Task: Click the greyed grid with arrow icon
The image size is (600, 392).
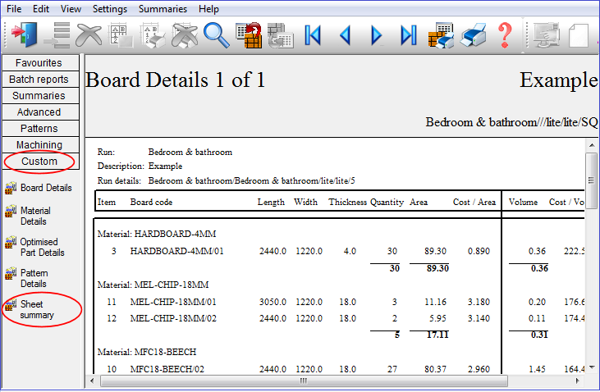Action: tap(281, 35)
